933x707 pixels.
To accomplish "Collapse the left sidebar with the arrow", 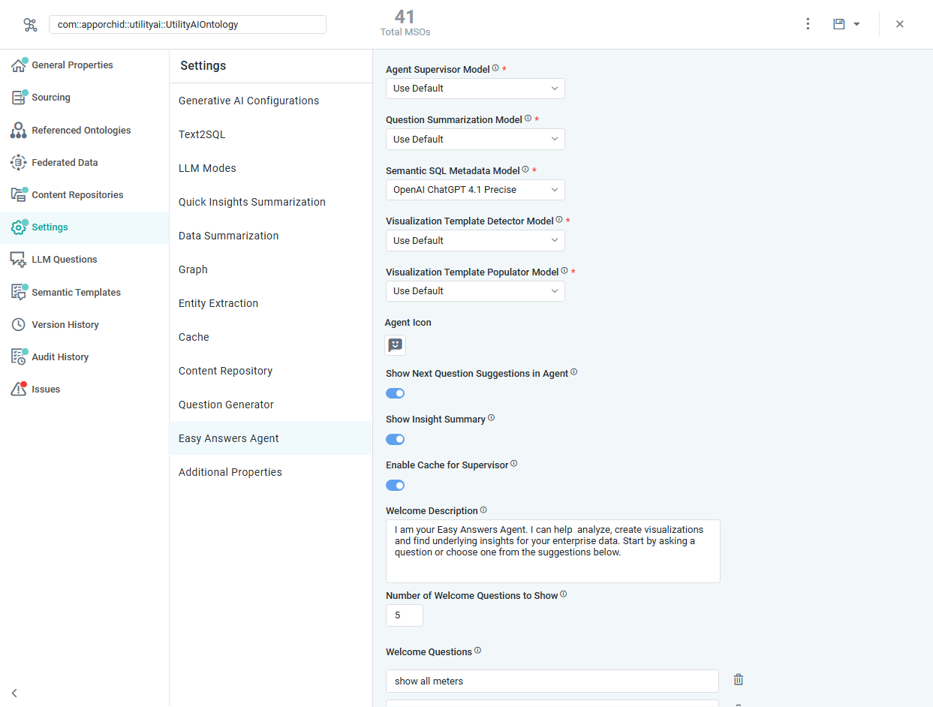I will tap(14, 693).
